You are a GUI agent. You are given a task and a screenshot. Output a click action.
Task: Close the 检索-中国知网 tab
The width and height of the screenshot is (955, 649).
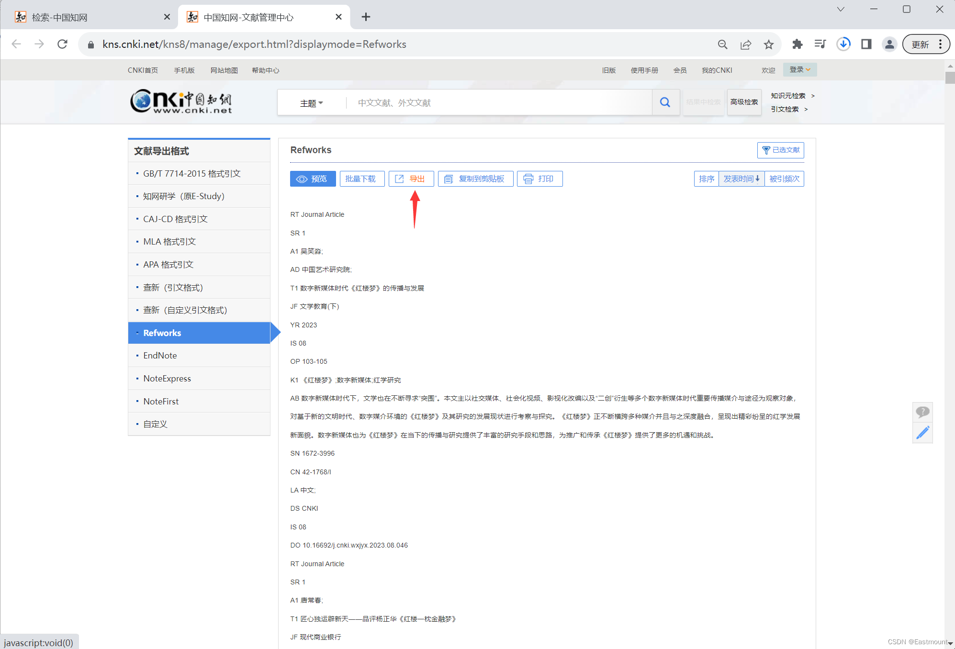coord(167,17)
